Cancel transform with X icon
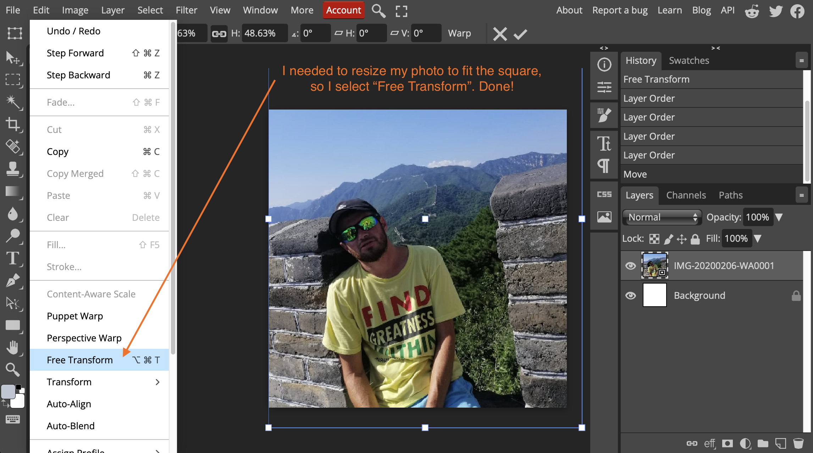Screen dimensions: 813x453 point(500,34)
